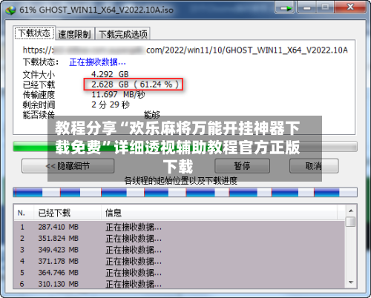Click the << 隐藏细节 button
The image size is (371, 298).
[68, 166]
